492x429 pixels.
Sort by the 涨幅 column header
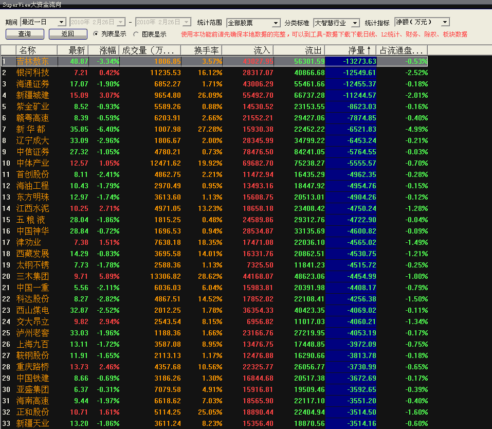[x=104, y=50]
